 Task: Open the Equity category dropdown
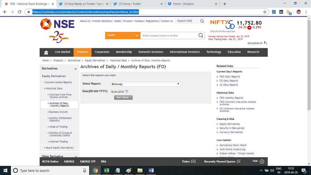[123, 36]
